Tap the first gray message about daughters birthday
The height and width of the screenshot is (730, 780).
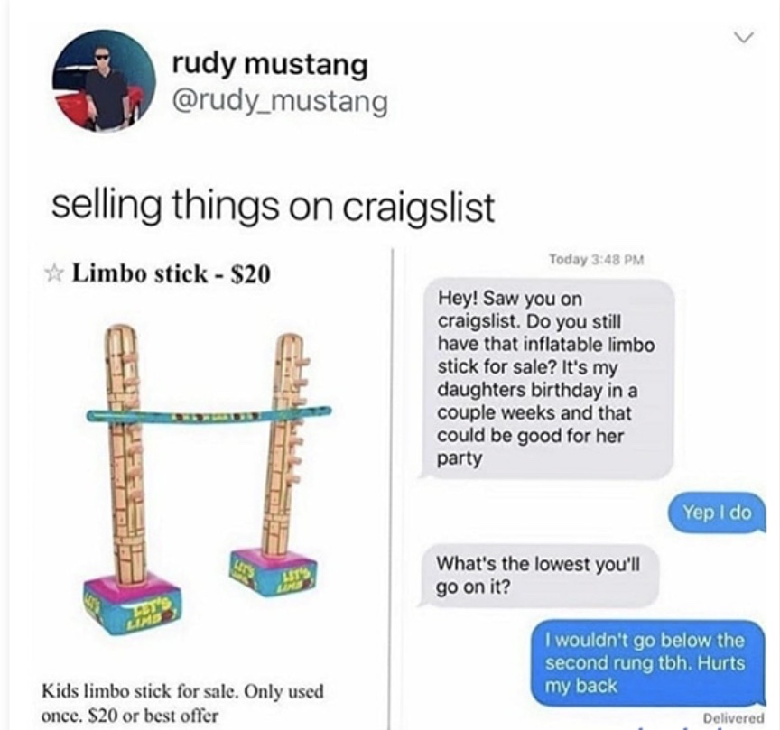pyautogui.click(x=547, y=379)
